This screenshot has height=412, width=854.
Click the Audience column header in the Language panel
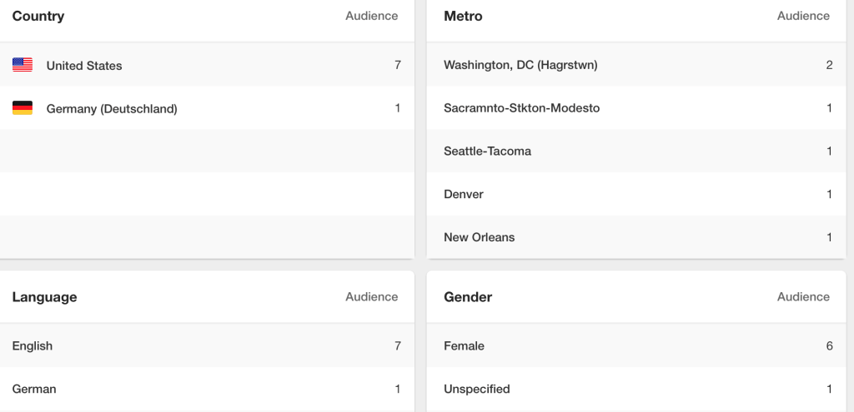[371, 297]
